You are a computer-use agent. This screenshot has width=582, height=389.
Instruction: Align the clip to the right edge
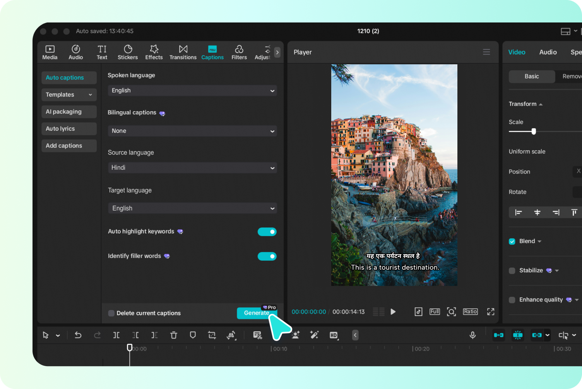(x=556, y=212)
